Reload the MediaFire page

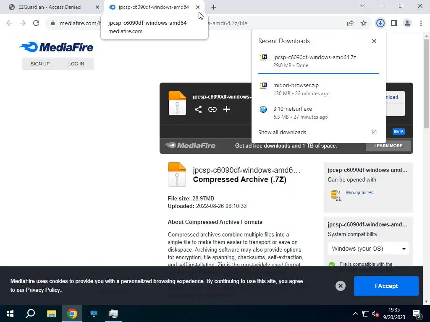coord(36,23)
